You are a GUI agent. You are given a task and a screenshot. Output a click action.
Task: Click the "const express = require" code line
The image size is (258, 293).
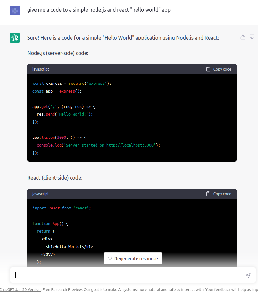click(72, 84)
